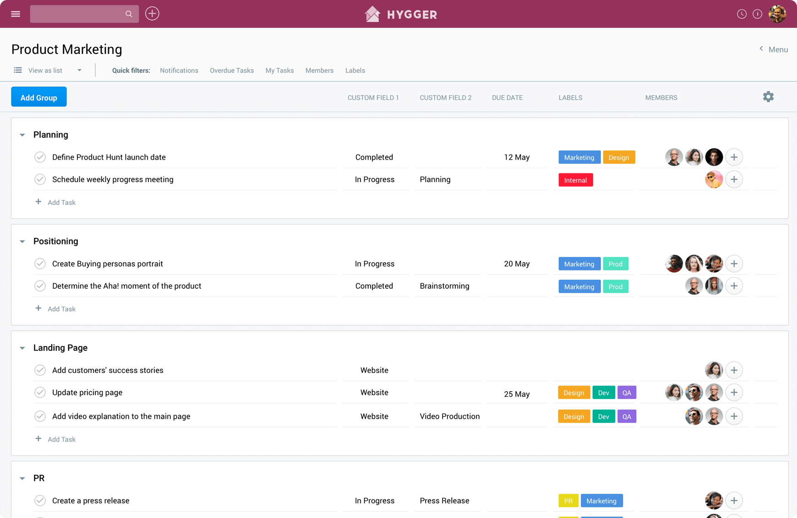797x518 pixels.
Task: Collapse the Planning group
Action: coord(22,135)
